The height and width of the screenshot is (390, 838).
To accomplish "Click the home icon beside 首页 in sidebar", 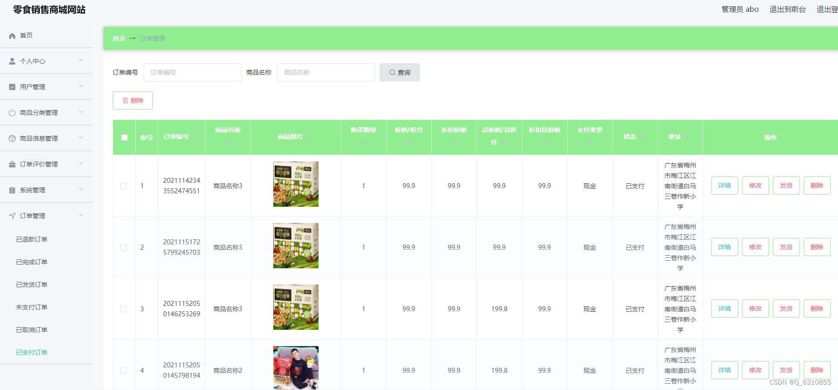I will [x=12, y=35].
